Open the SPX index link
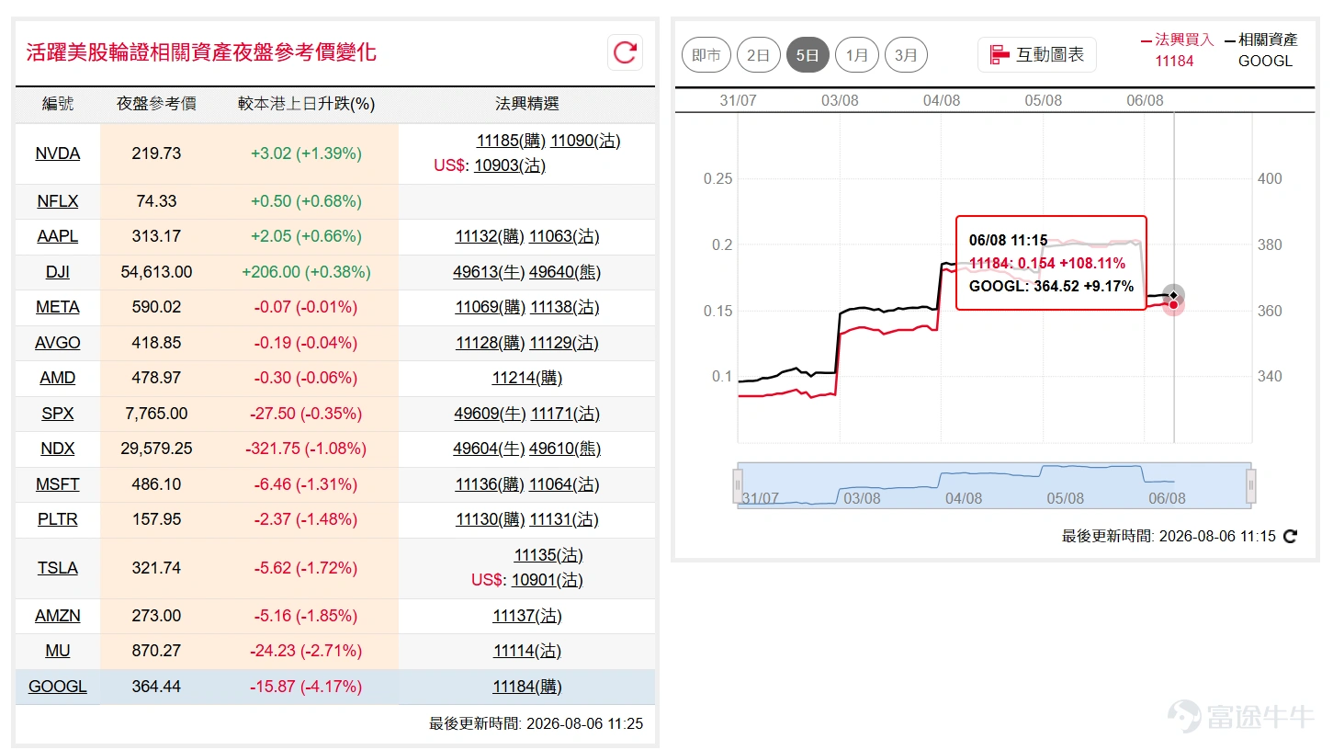This screenshot has width=1333, height=750. (x=58, y=414)
